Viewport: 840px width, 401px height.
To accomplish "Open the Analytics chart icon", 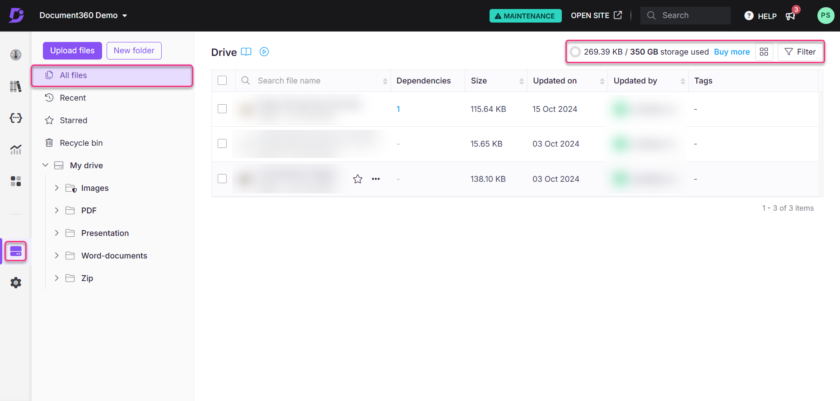I will pyautogui.click(x=16, y=149).
